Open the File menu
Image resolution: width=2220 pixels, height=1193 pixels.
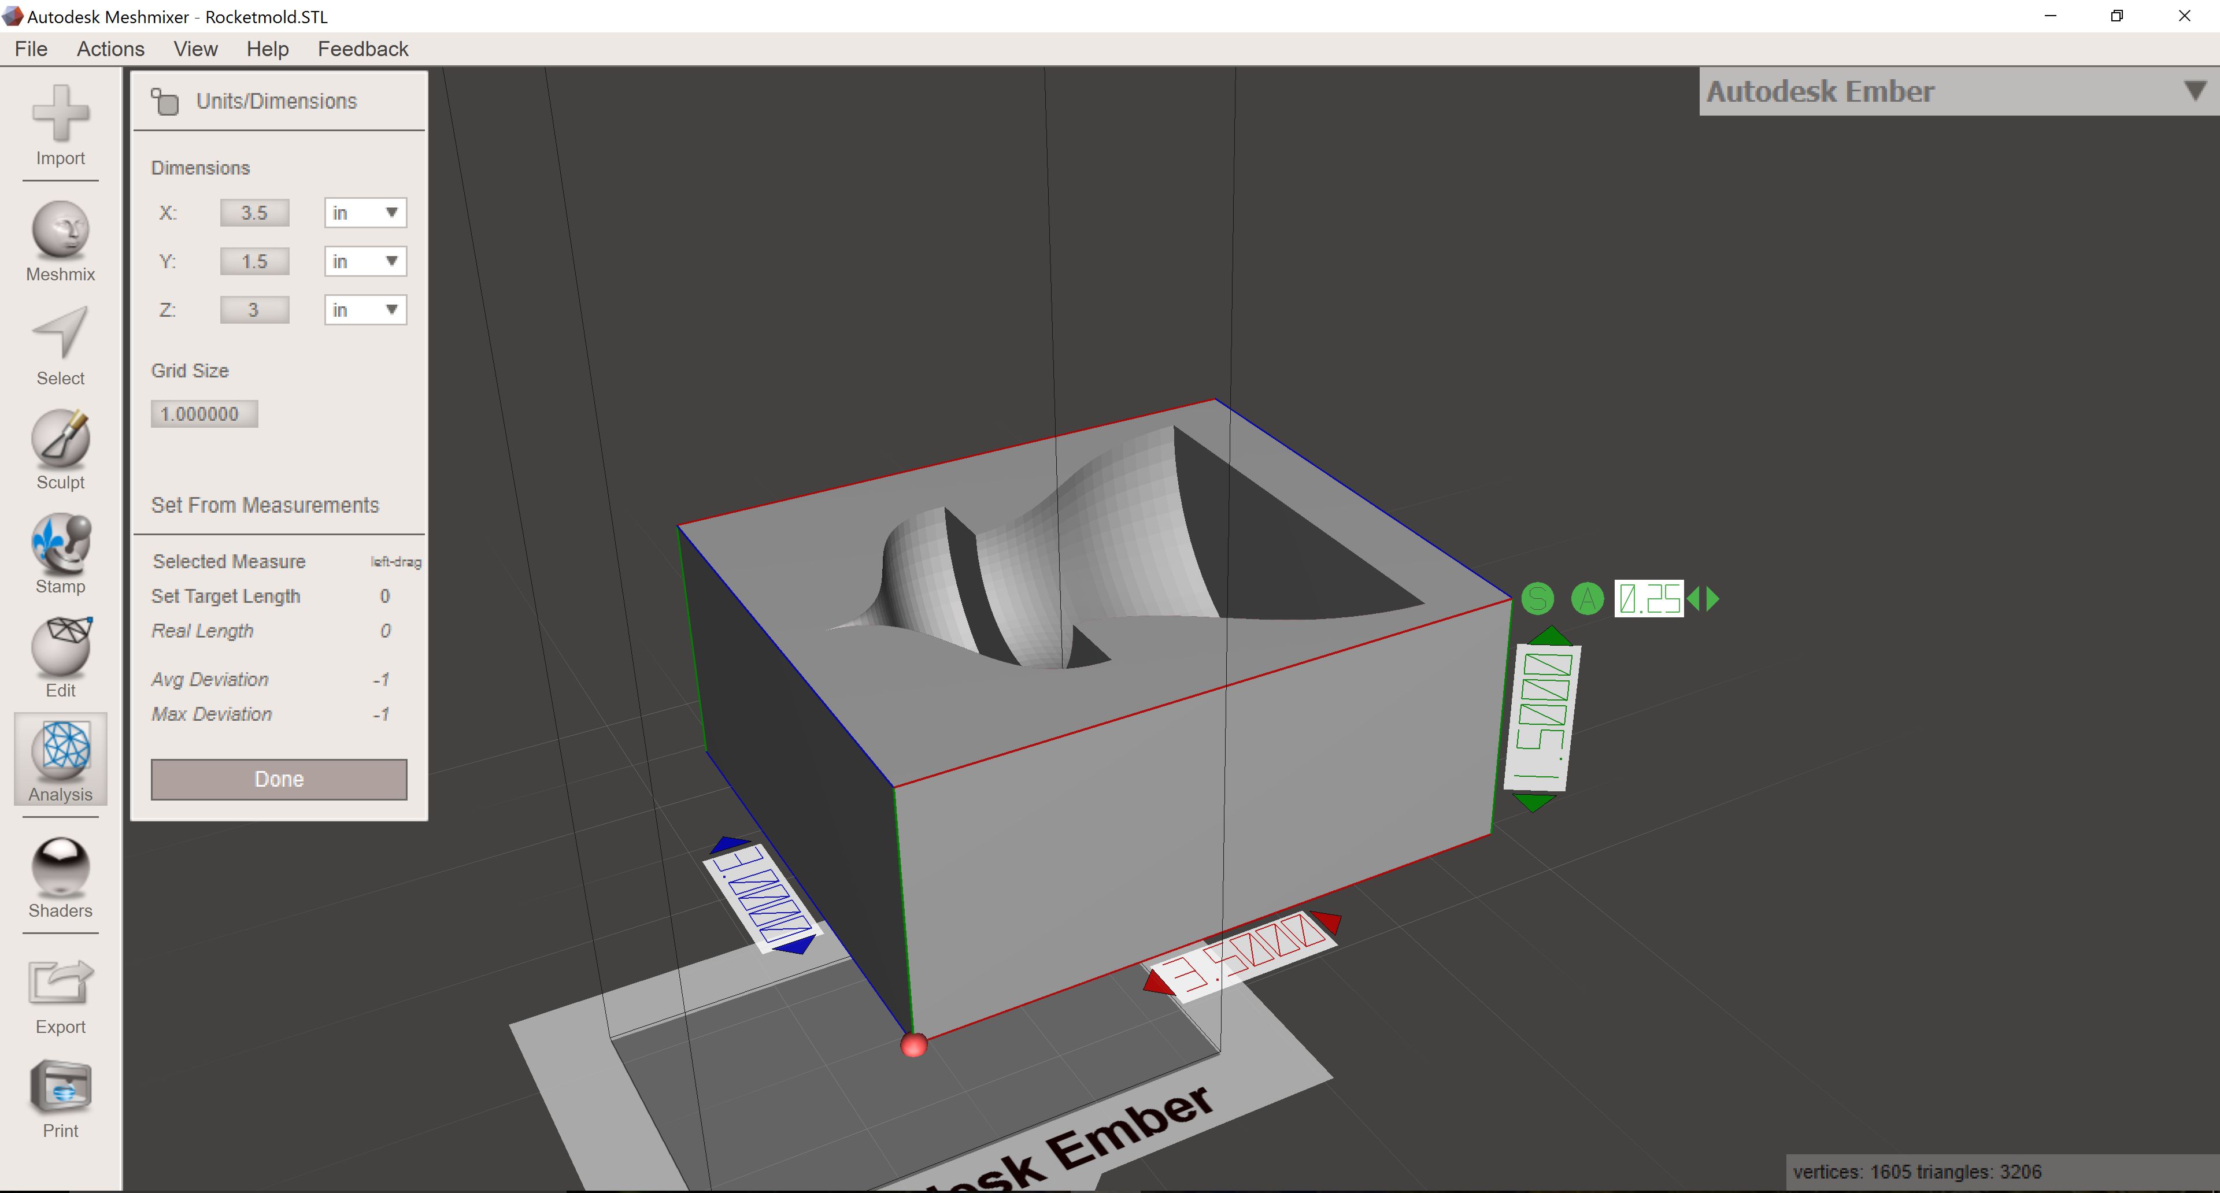(x=31, y=49)
